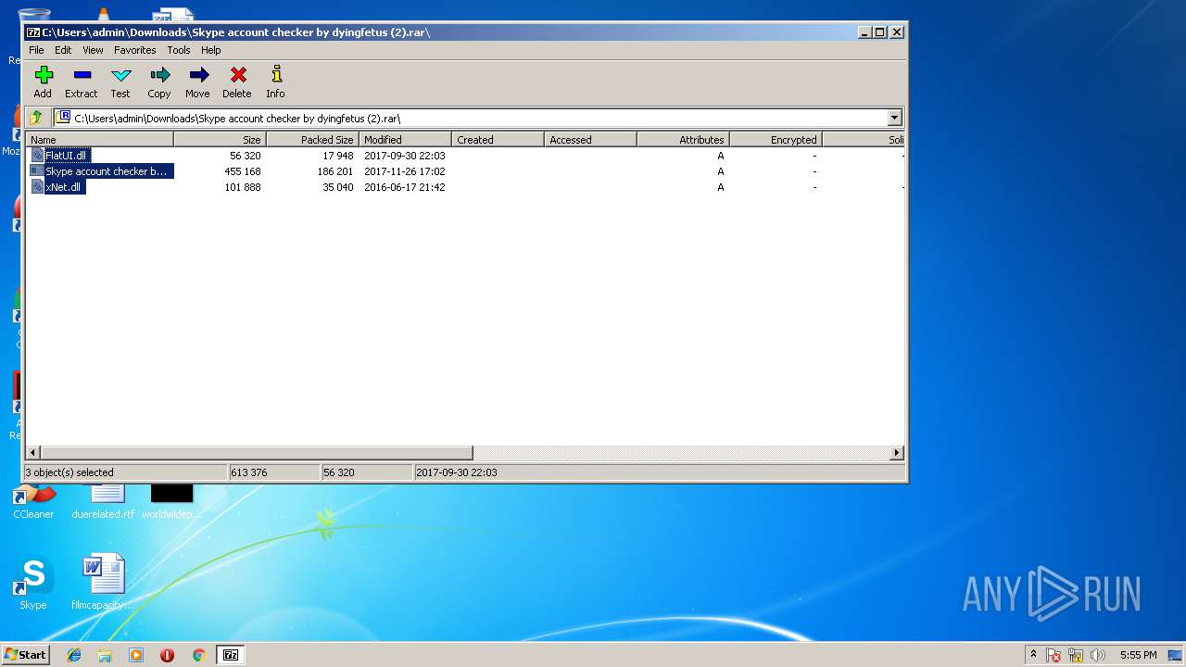Click the volume tray icon
The image size is (1186, 667).
(1098, 655)
